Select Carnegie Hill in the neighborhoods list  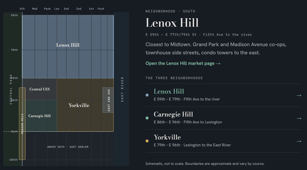coord(223,118)
